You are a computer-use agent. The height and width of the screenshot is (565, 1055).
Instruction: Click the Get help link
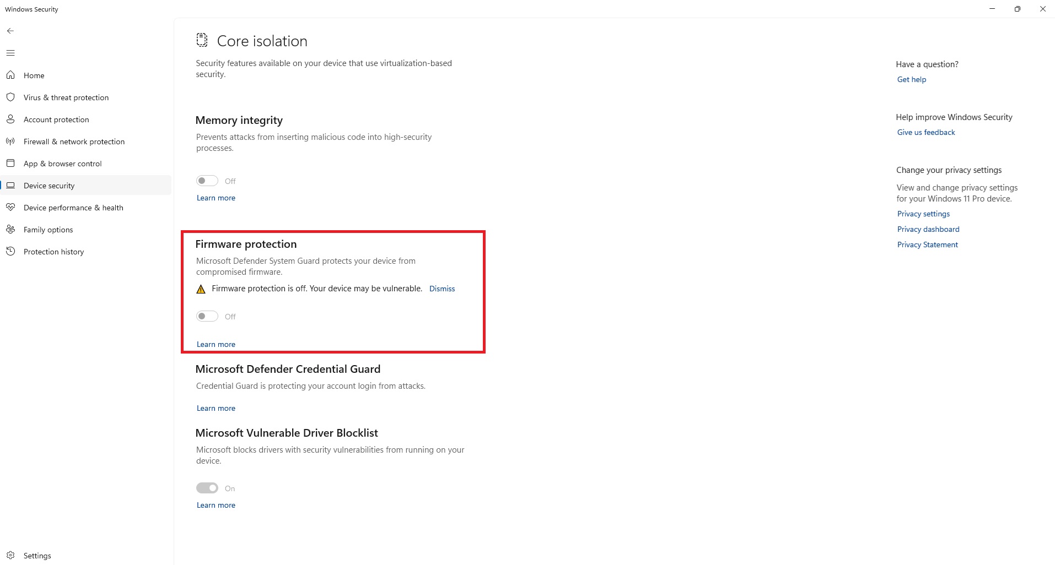tap(912, 79)
